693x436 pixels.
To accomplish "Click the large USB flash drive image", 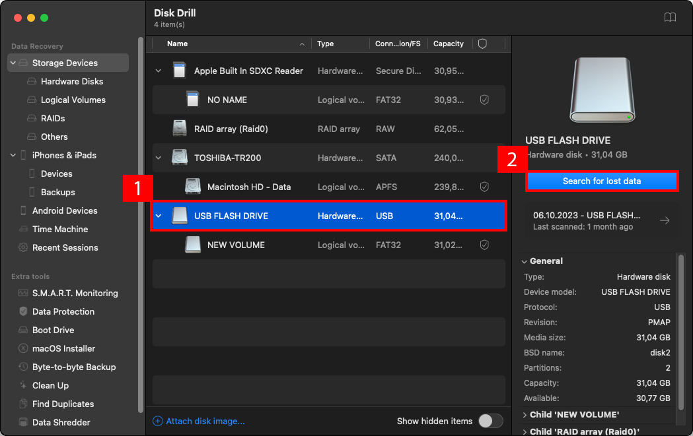I will click(x=602, y=90).
